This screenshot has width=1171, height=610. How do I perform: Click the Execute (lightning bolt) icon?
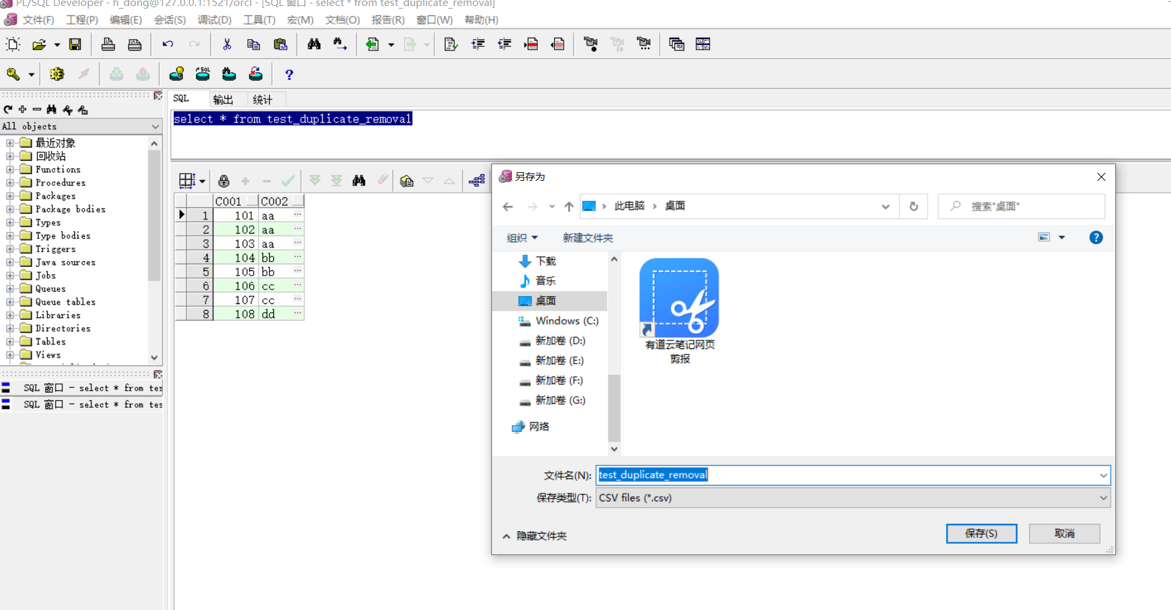tap(84, 74)
